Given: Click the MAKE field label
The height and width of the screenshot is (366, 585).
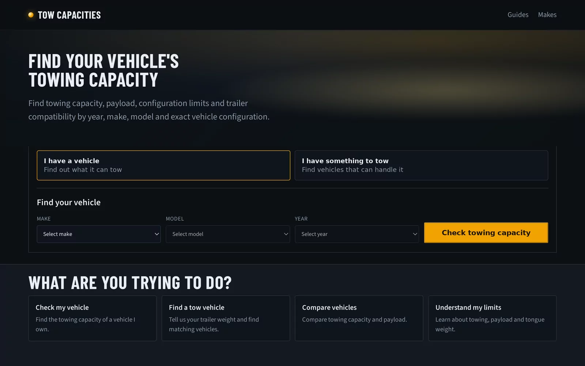Looking at the screenshot, I should point(44,219).
